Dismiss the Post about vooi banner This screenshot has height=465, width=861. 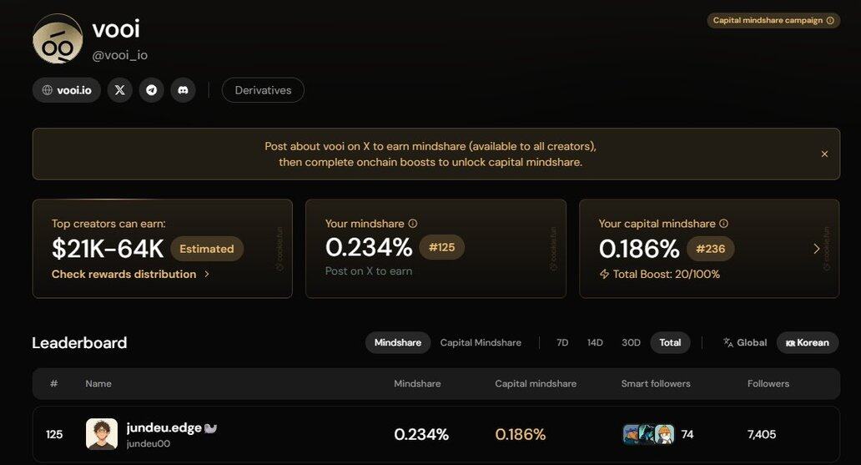click(x=824, y=154)
